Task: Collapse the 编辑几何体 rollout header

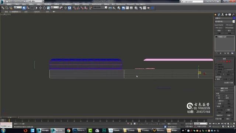Action: coord(224,88)
